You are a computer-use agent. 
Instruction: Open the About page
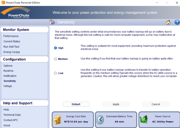point(7,125)
